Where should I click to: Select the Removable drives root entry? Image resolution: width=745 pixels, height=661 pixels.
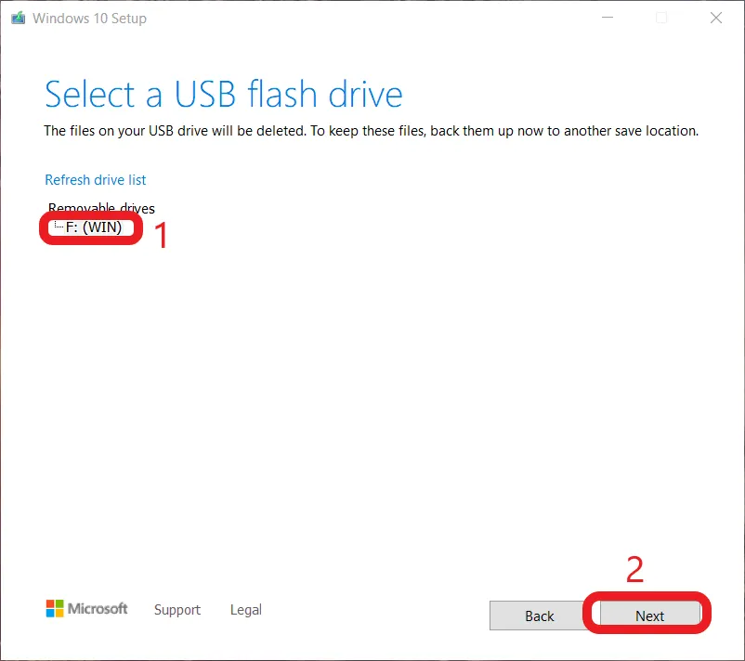pos(100,208)
